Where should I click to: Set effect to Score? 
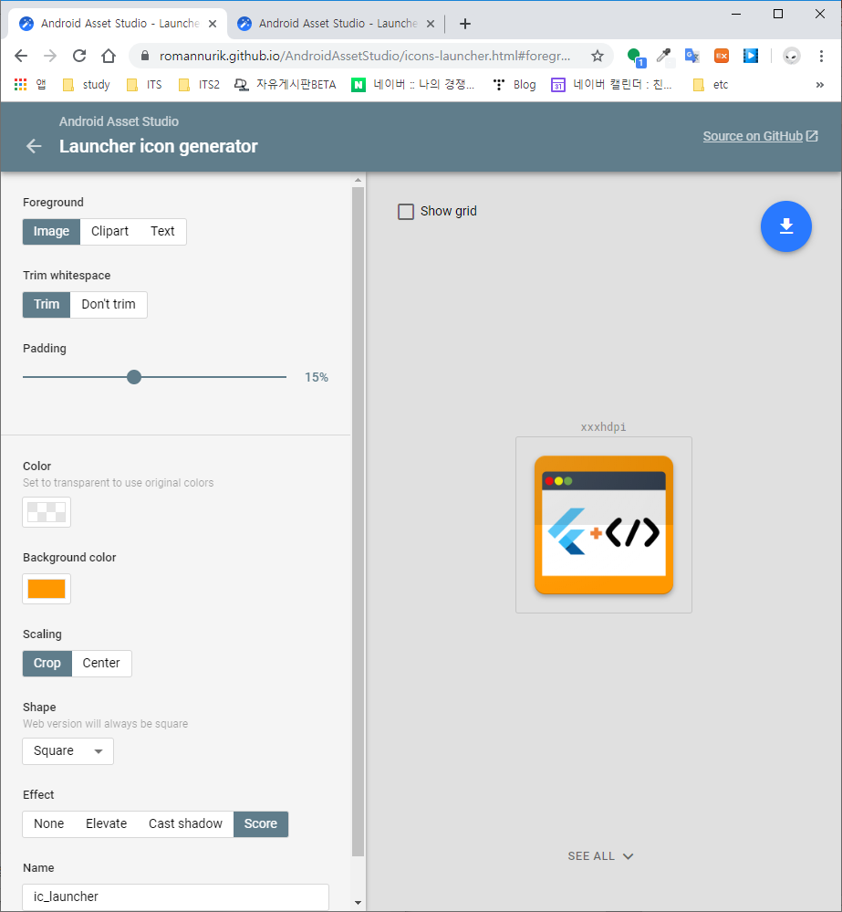click(261, 824)
